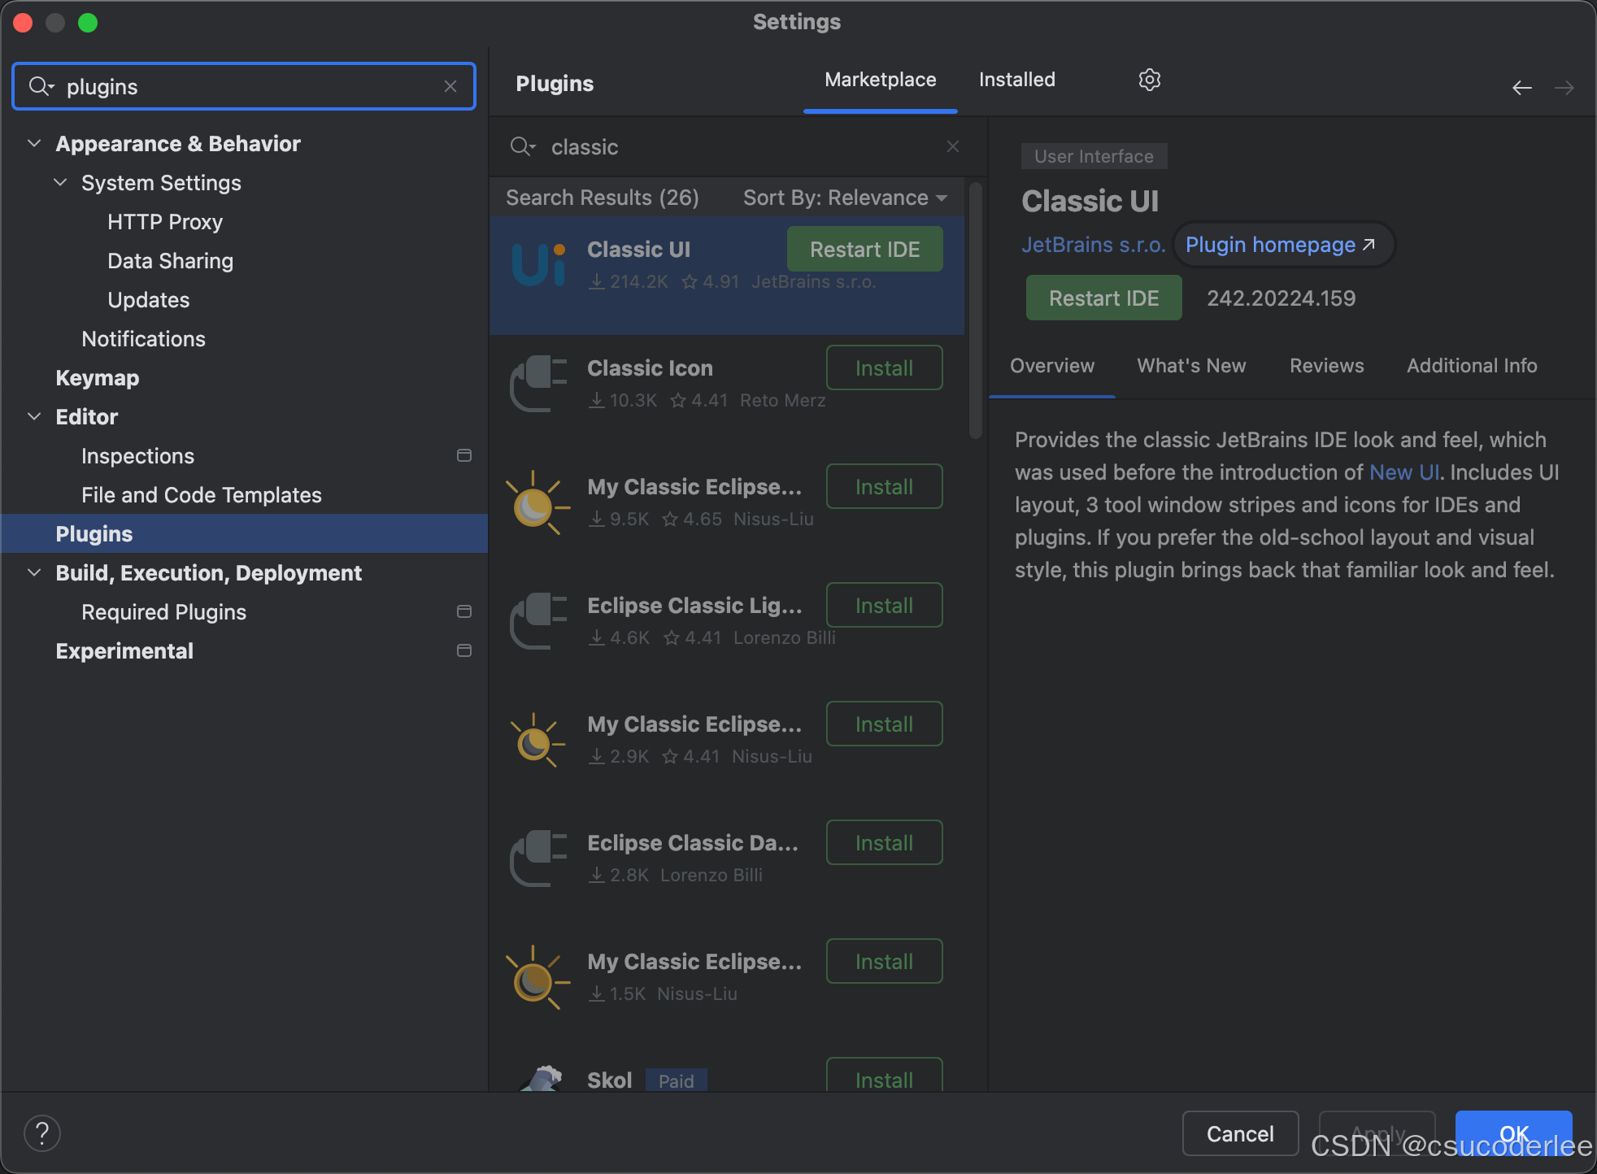Screen dimensions: 1597x1174
Task: Select Keymap in the settings tree
Action: point(98,378)
